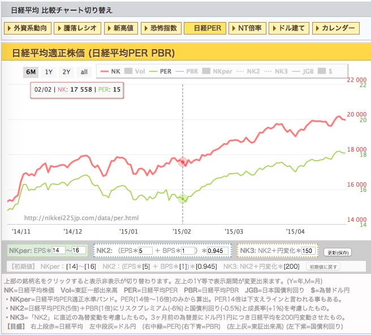Show the JGB yield series
This screenshot has height=335, width=371.
coord(303,71)
